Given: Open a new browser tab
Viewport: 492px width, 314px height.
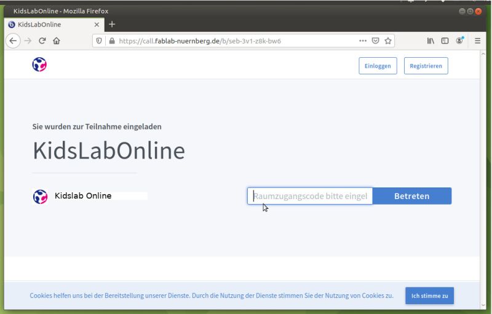Looking at the screenshot, I should [x=112, y=24].
